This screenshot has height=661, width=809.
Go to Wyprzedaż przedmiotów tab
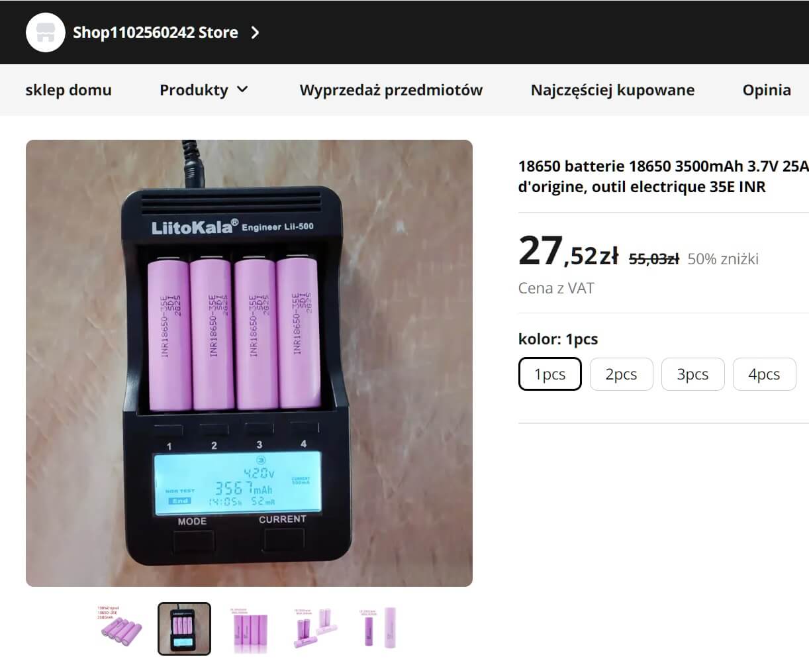pyautogui.click(x=391, y=90)
